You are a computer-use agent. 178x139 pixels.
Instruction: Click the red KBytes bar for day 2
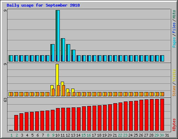click(16, 123)
